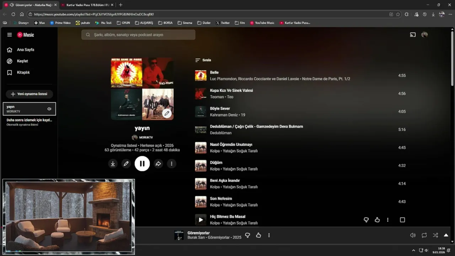Open the Twitter bookmark
Viewport: 455px width, 256px height.
click(223, 23)
